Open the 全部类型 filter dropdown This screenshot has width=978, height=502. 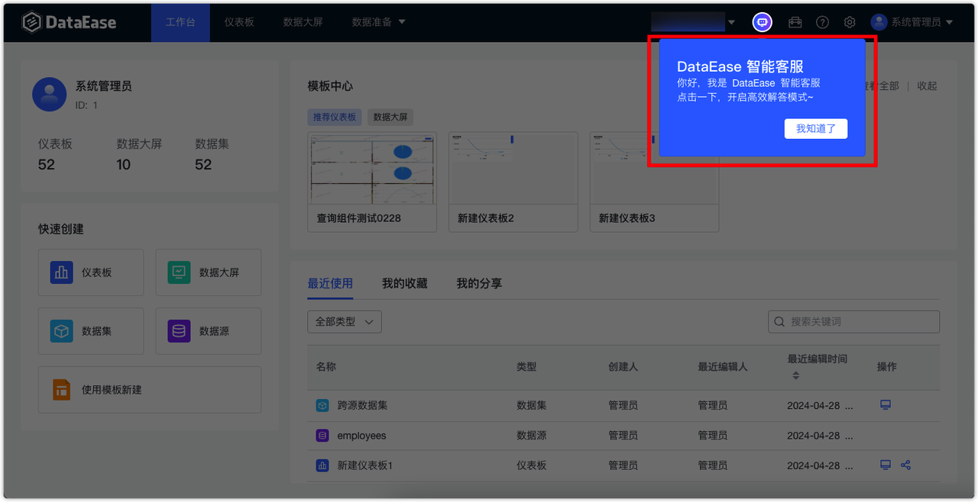point(344,321)
